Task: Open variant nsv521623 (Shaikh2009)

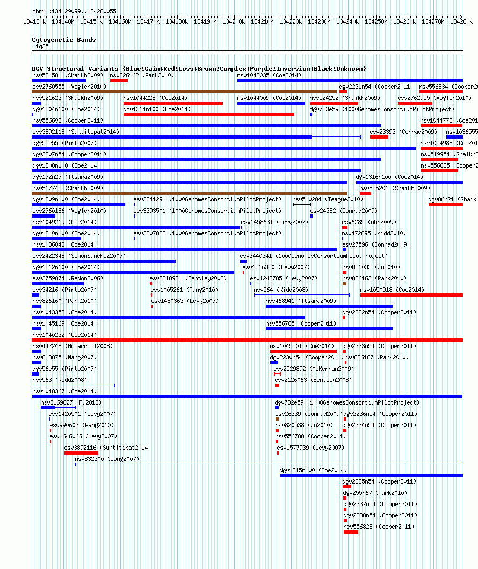Action: tap(68, 98)
